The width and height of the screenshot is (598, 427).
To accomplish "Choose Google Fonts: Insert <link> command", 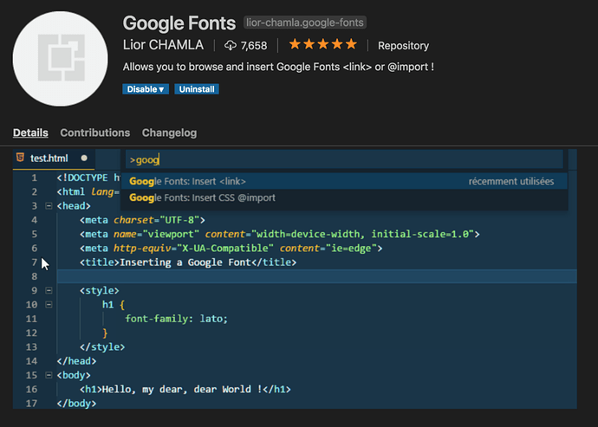I will coord(344,181).
